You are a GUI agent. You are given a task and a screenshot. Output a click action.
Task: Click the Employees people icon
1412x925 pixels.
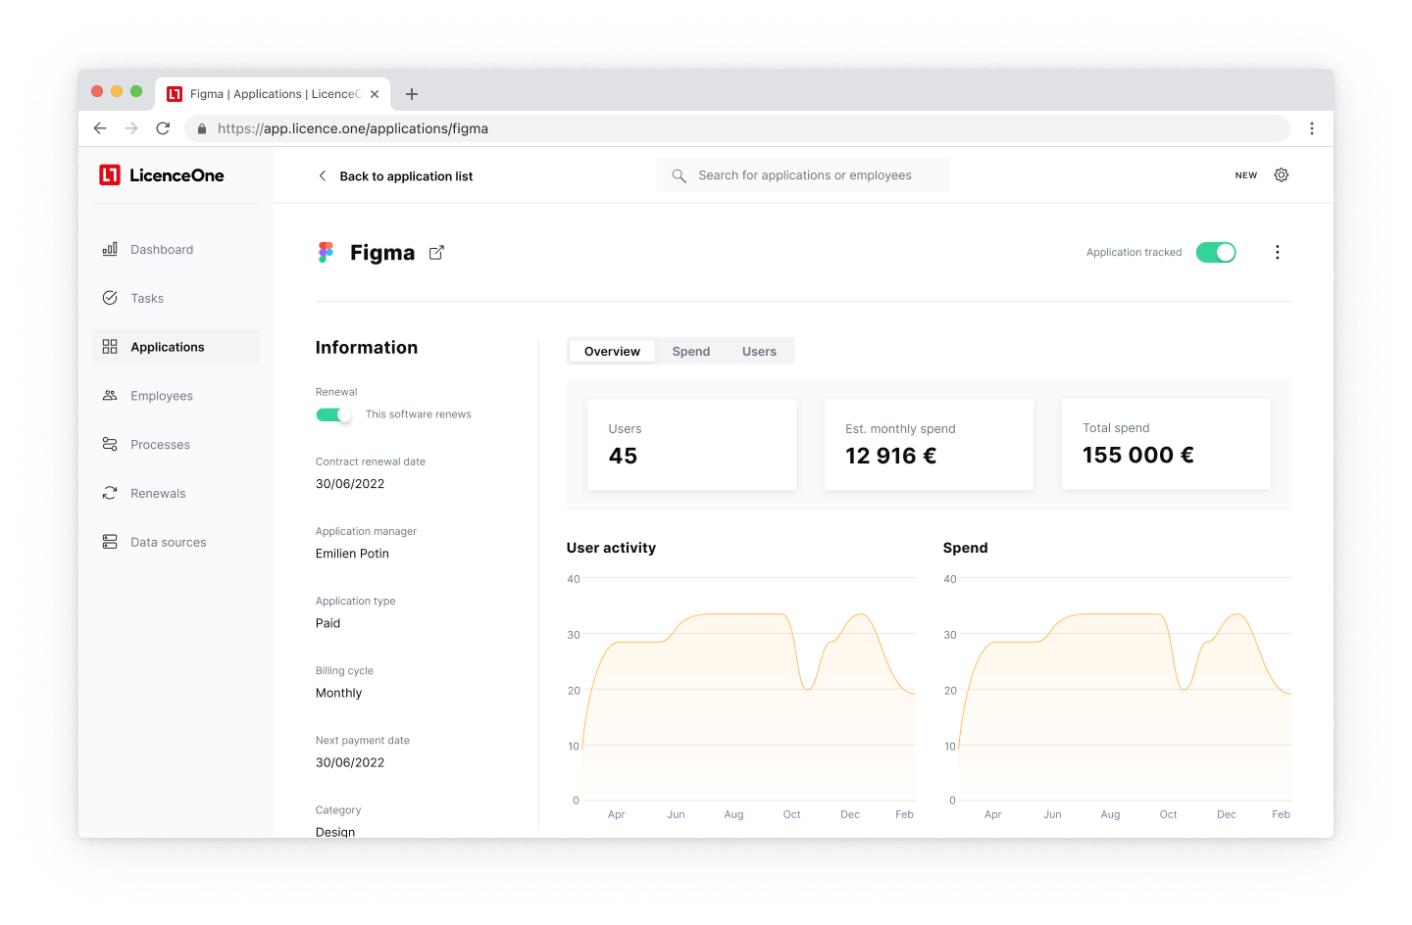110,396
